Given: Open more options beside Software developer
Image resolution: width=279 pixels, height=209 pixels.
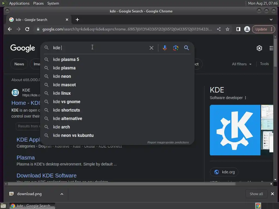Looking at the screenshot, I should click(x=245, y=98).
